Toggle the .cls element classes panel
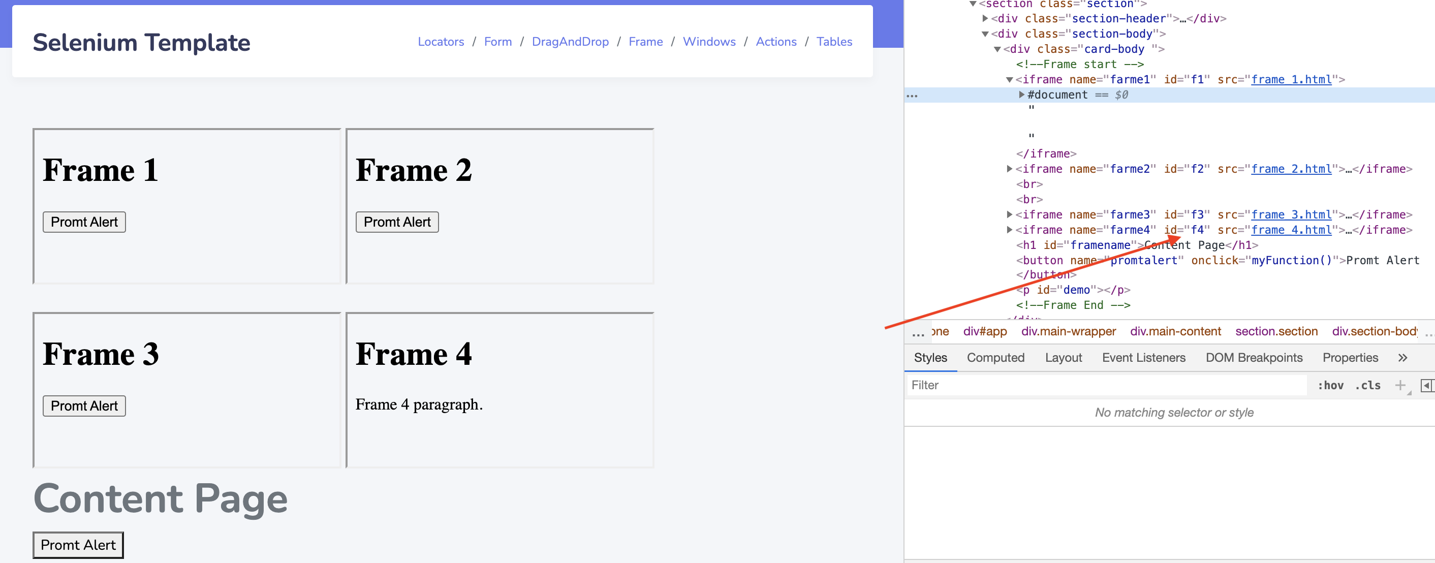1435x563 pixels. 1367,385
